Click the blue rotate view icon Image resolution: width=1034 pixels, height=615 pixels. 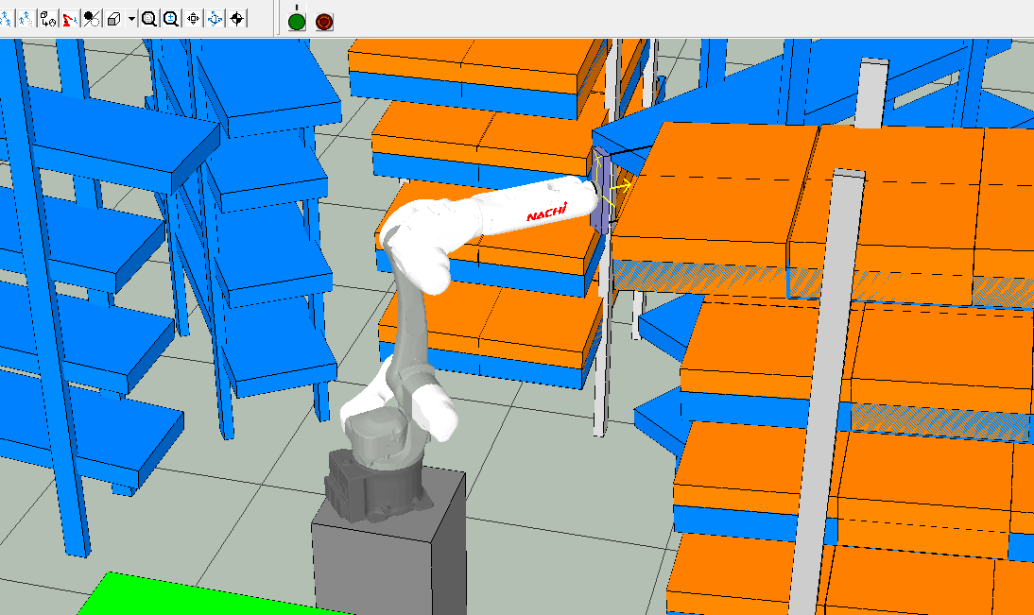[x=215, y=19]
